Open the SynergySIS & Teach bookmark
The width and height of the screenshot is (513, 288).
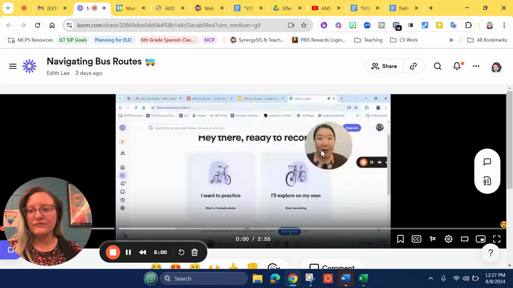point(257,40)
